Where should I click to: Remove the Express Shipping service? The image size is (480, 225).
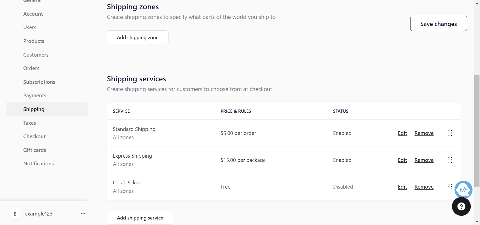[x=424, y=160]
